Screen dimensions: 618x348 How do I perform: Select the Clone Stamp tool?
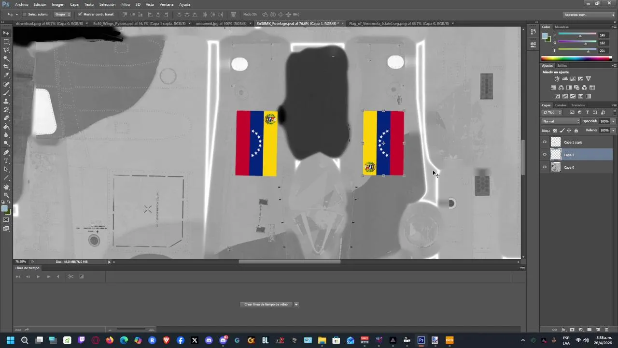point(6,101)
